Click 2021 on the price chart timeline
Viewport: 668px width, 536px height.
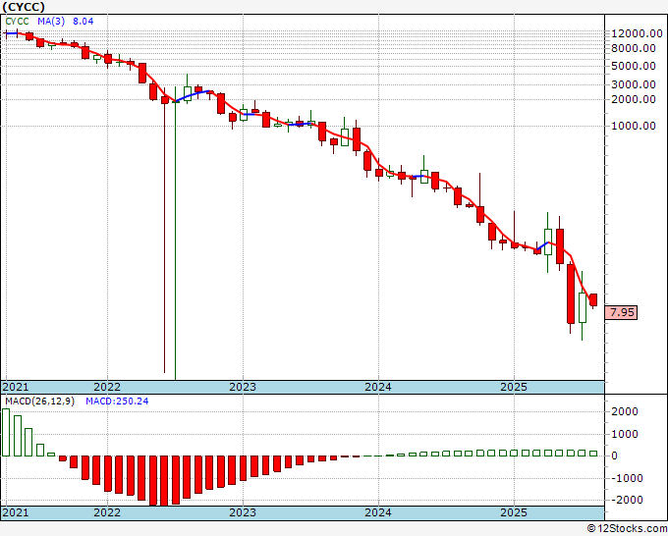[x=16, y=387]
